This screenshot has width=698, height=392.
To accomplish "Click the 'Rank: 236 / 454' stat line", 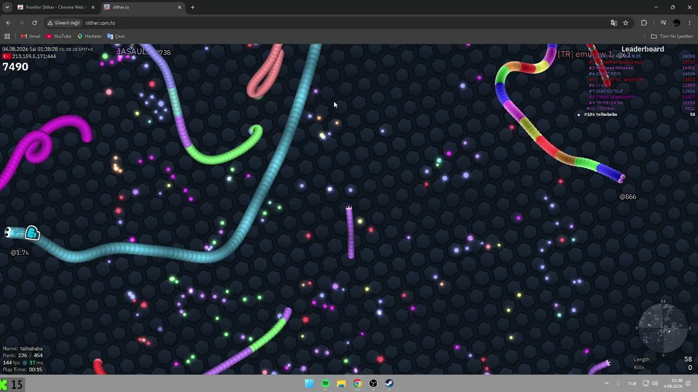I will [x=22, y=356].
